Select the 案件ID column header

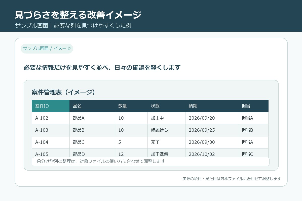(51, 106)
